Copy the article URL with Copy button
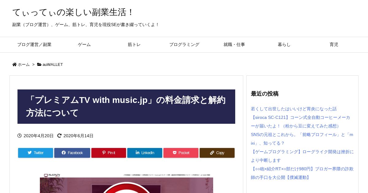The height and width of the screenshot is (193, 368). [217, 153]
